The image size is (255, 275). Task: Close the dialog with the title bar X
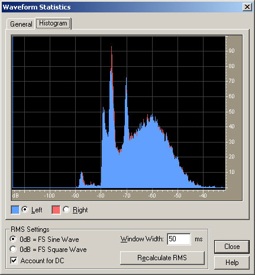(247, 7)
